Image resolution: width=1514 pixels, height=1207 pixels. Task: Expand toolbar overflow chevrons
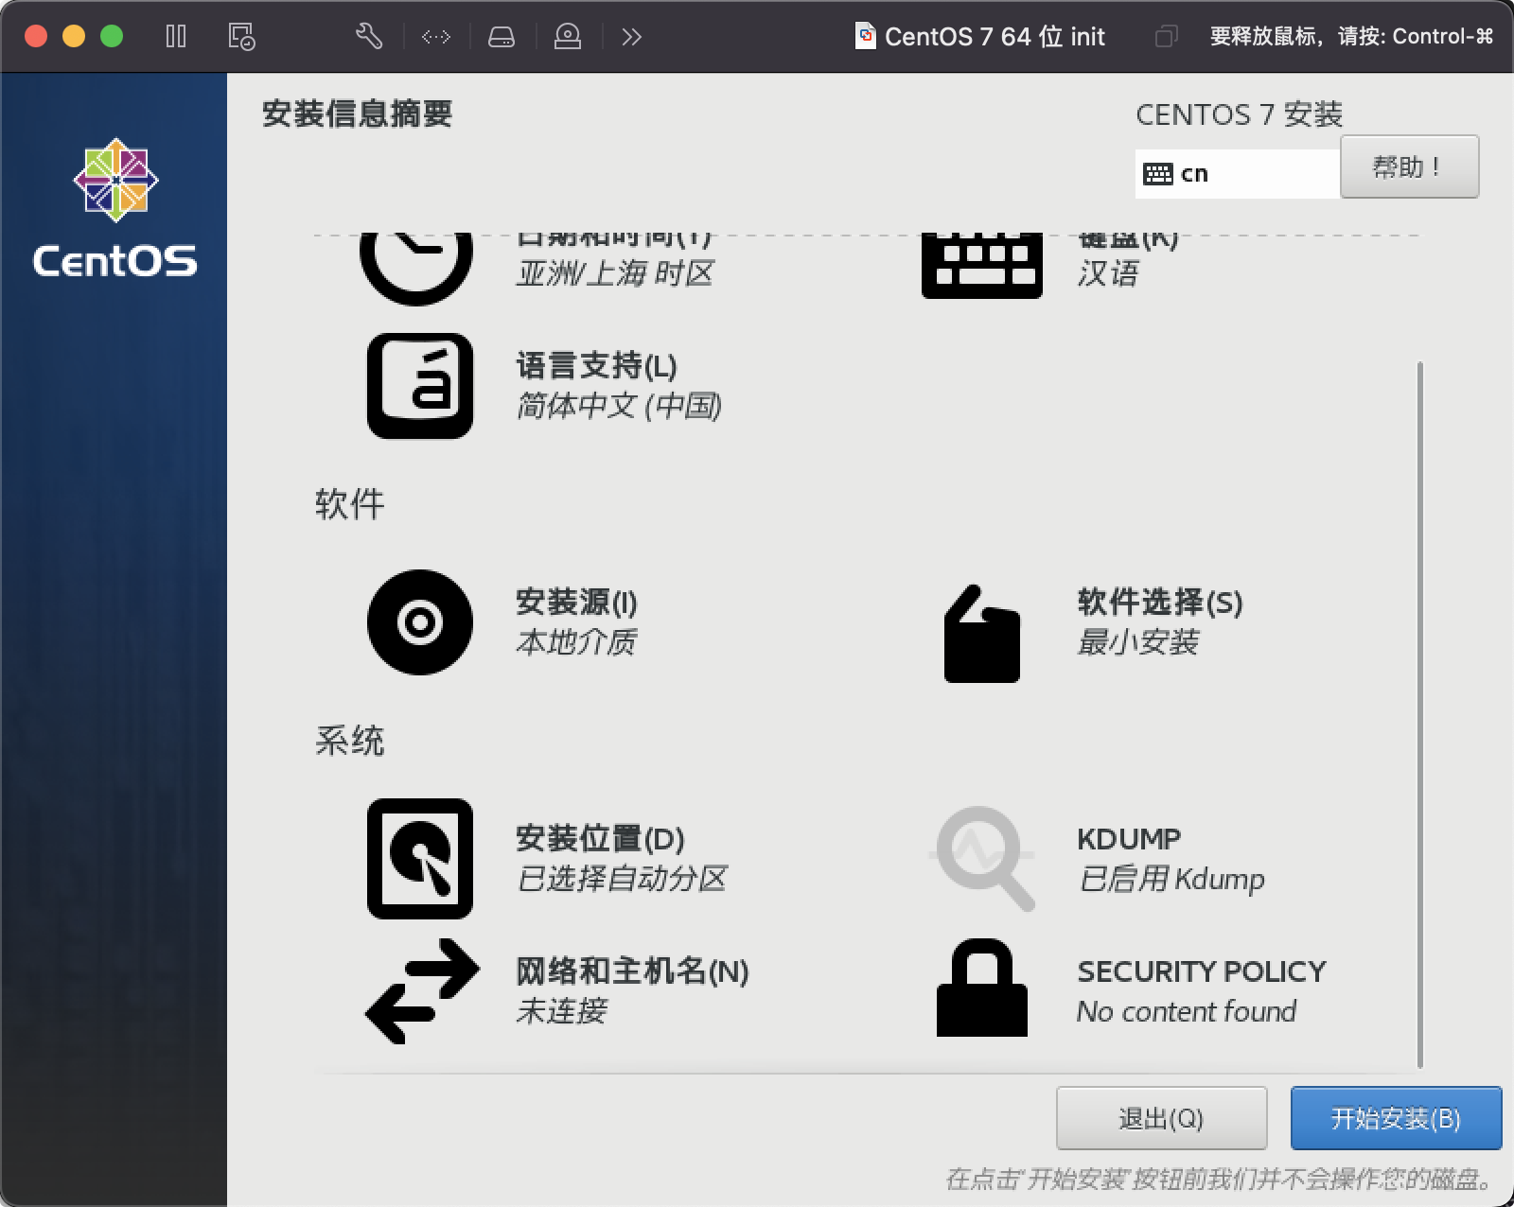coord(631,37)
